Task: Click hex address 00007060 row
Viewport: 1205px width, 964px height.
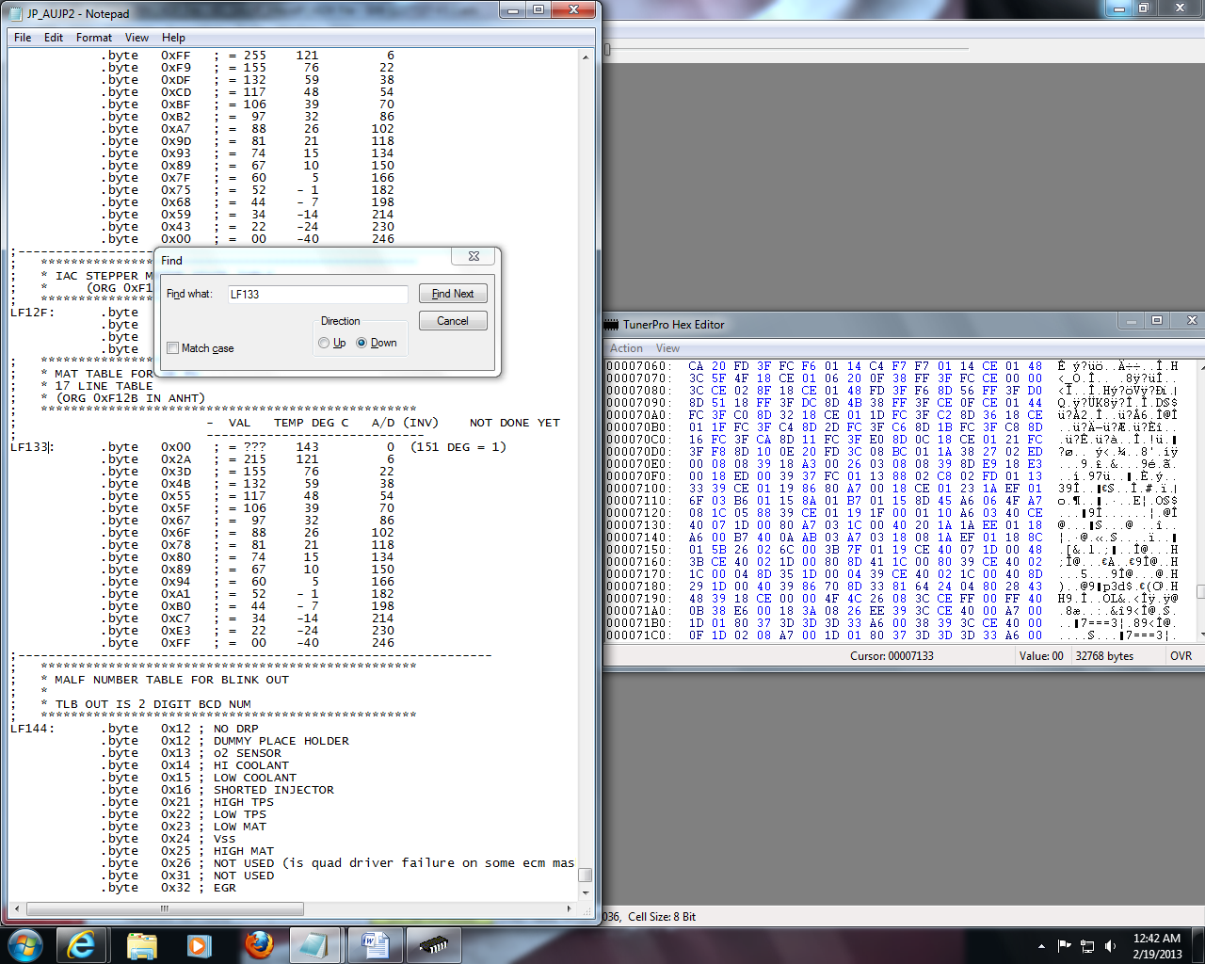Action: tap(637, 366)
